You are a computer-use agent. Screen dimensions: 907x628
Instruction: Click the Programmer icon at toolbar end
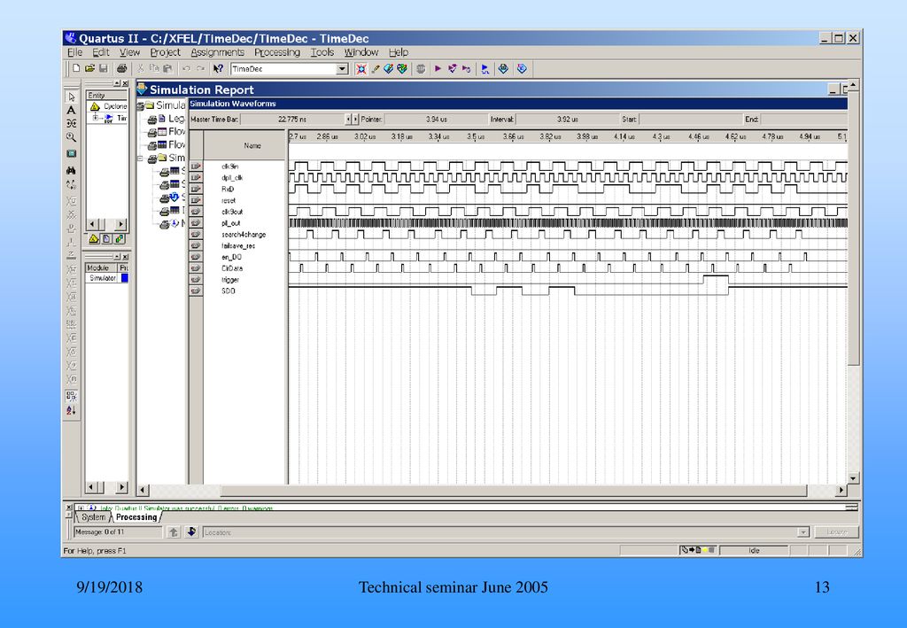522,69
